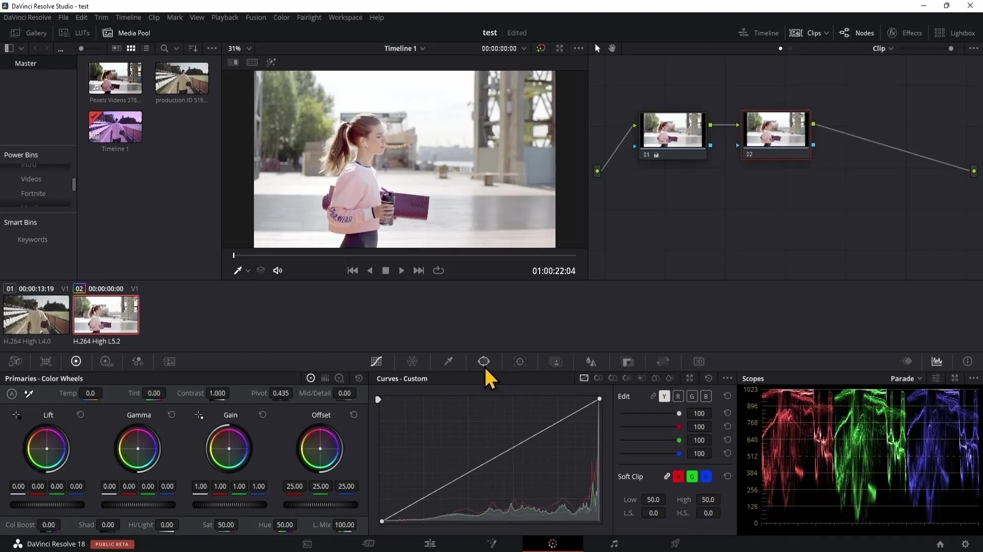Click the Lift color wheel center
Screen dimensions: 983x552
coord(47,449)
